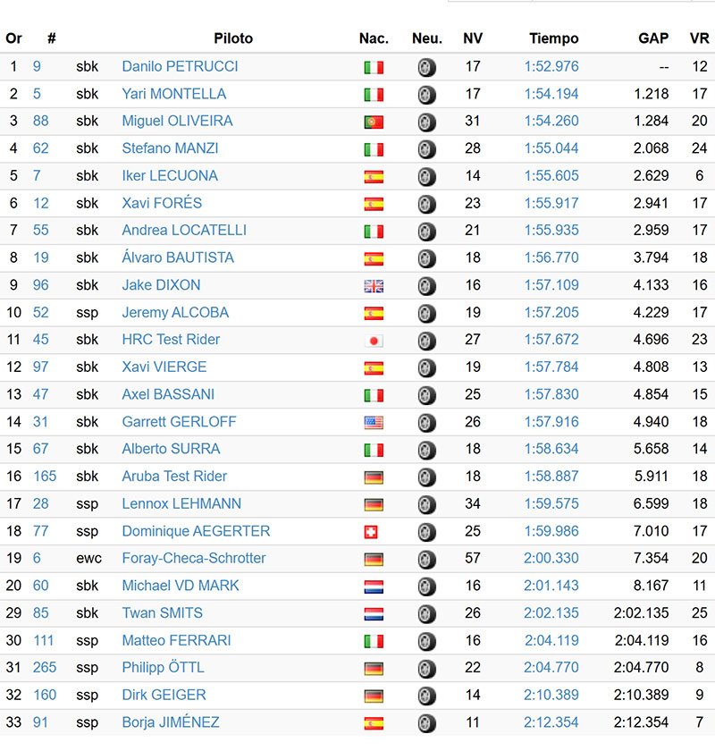Click lap time 1:52.976
The width and height of the screenshot is (715, 751).
[x=551, y=66]
